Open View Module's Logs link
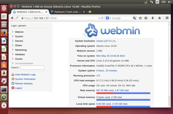This screenshot has height=114, width=173. (x=25, y=74)
